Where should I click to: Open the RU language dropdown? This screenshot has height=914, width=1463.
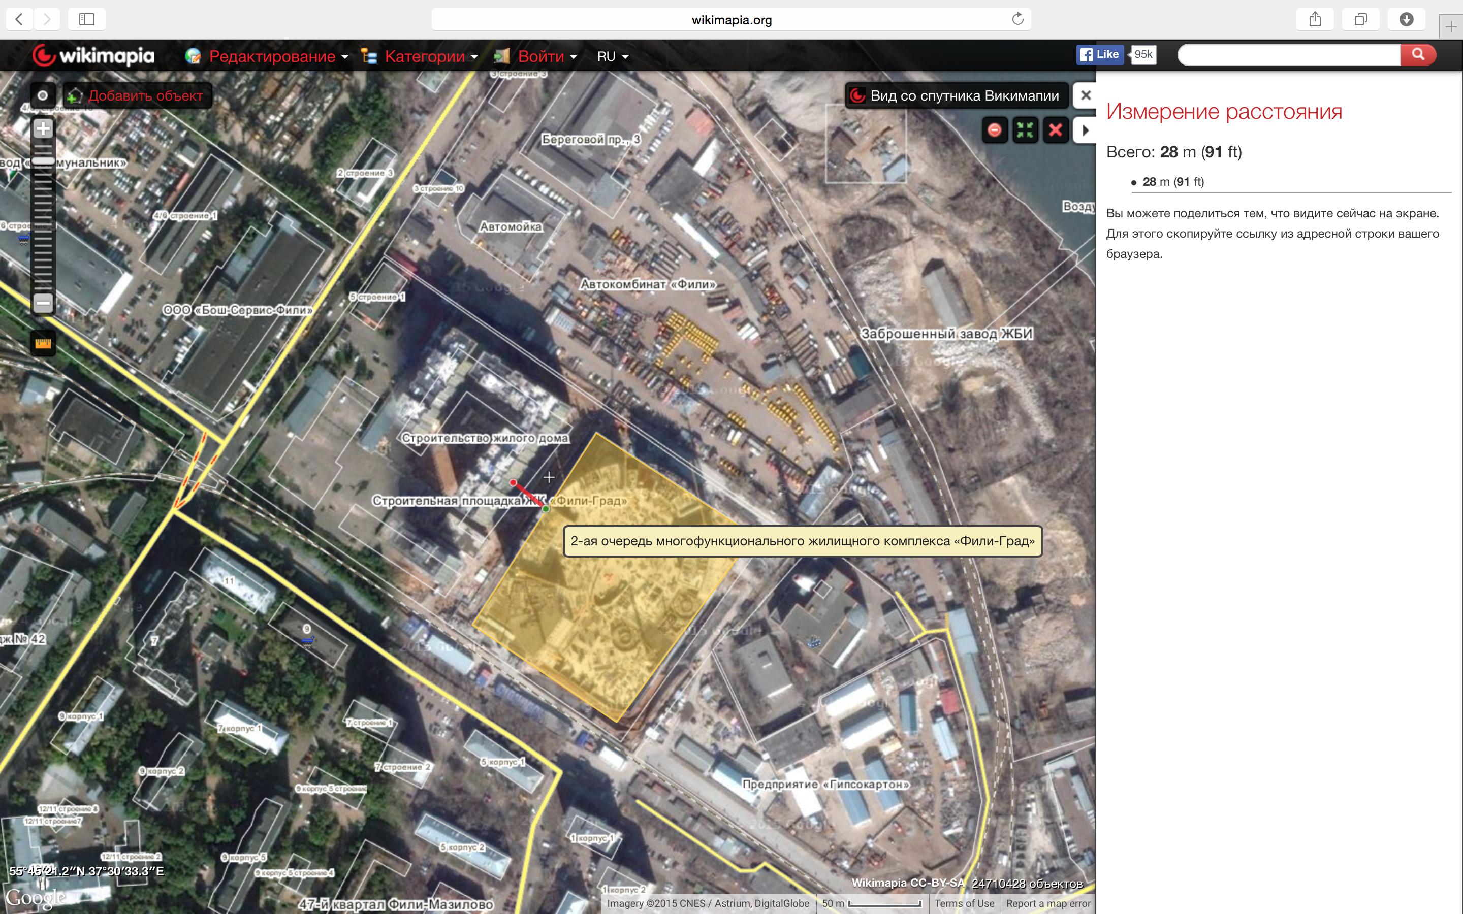613,56
